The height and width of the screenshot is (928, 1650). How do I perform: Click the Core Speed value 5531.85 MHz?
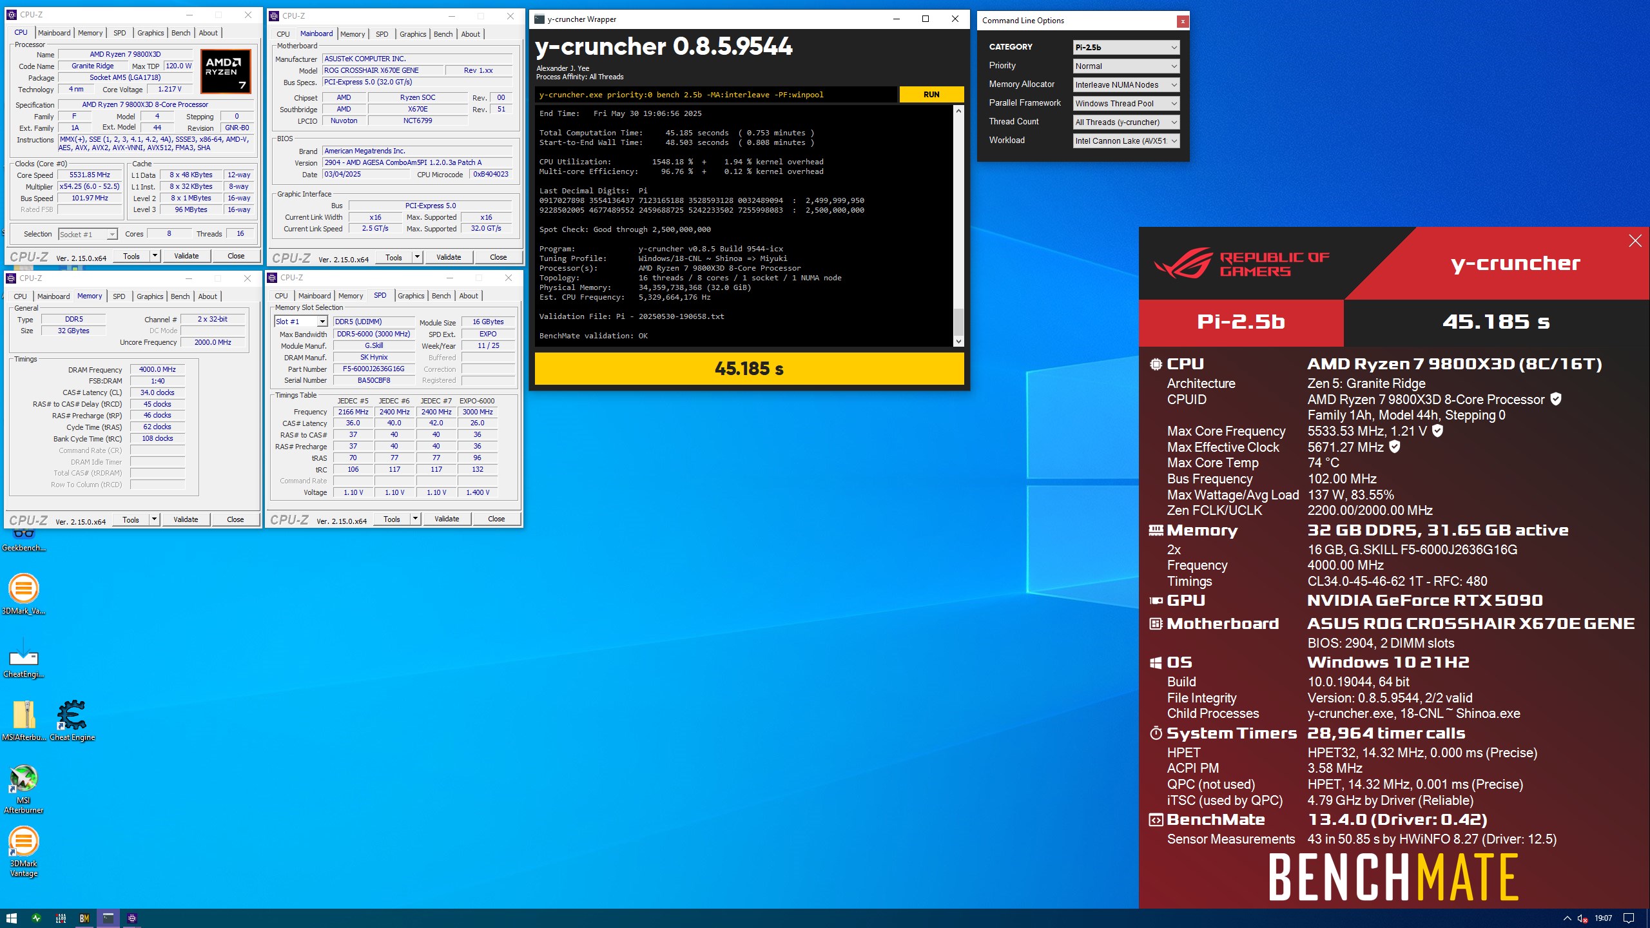pos(90,175)
